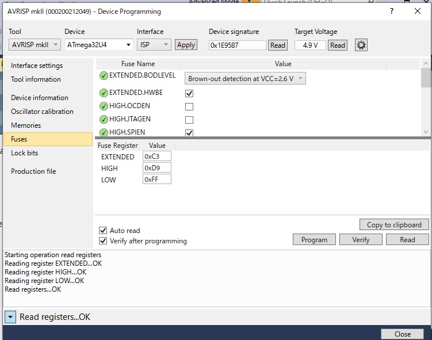Click the HIGH.SPIEN green status icon
The height and width of the screenshot is (340, 432).
pos(104,132)
